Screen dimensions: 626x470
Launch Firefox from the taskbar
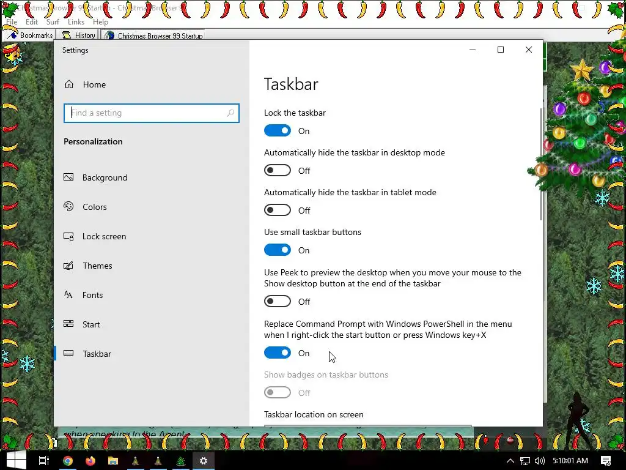coord(90,460)
